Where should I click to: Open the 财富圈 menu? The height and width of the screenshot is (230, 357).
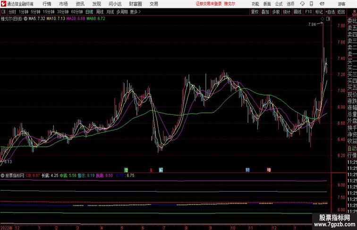[135, 4]
